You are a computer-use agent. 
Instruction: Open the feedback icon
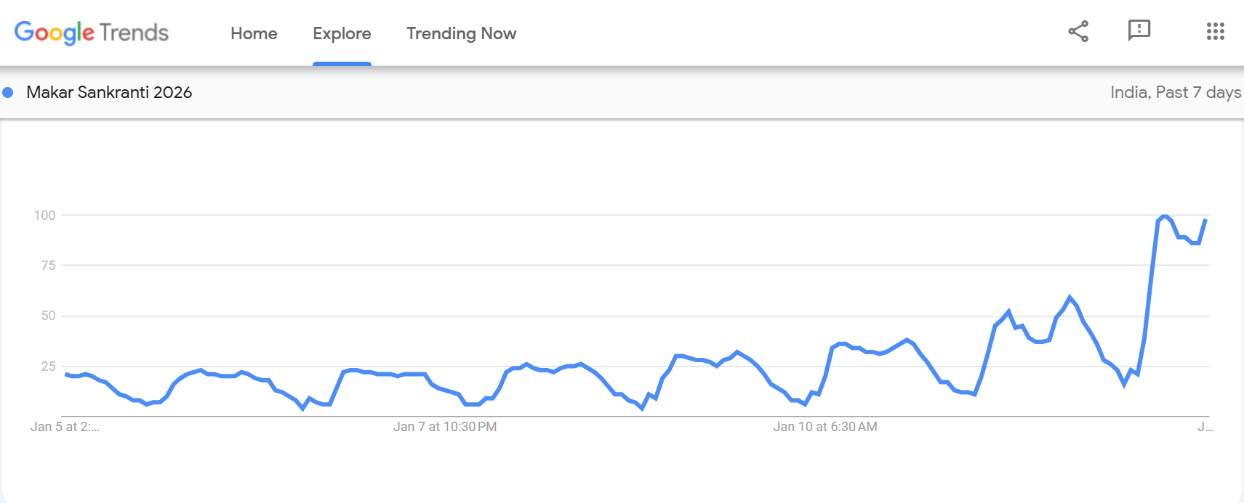click(x=1139, y=31)
